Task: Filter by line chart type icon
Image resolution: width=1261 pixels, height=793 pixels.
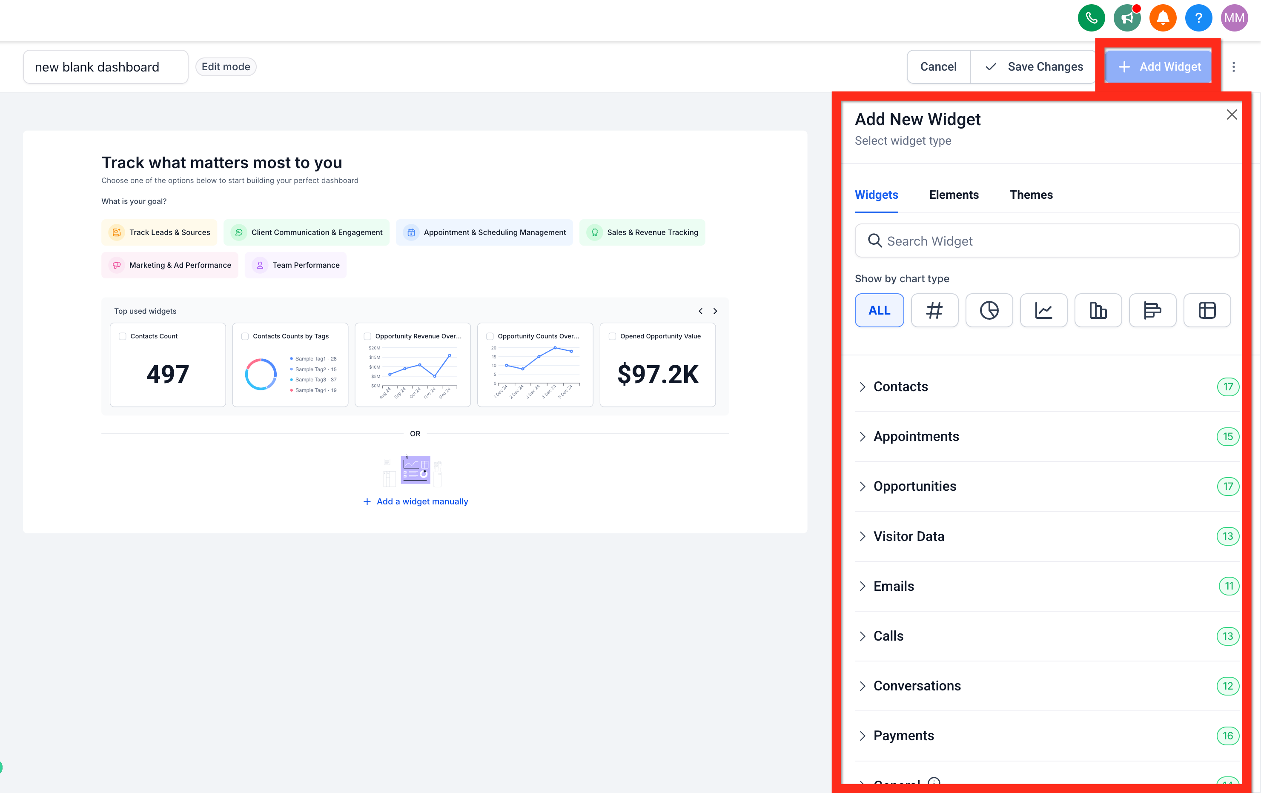Action: point(1043,310)
